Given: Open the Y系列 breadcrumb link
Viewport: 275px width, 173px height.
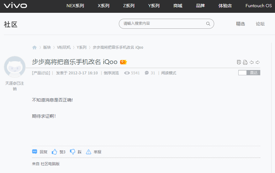Looking at the screenshot, I should (x=82, y=47).
